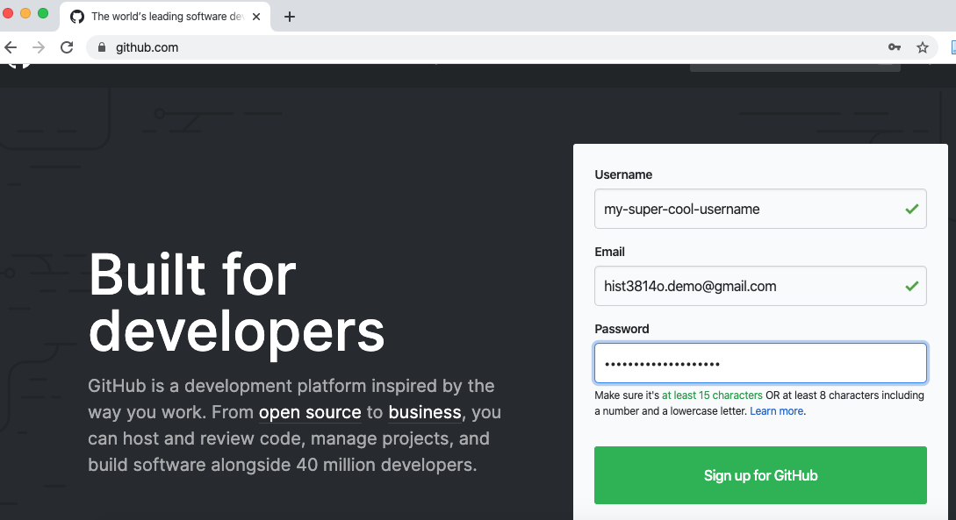Close the GitHub browser tab
956x520 pixels.
(x=256, y=17)
